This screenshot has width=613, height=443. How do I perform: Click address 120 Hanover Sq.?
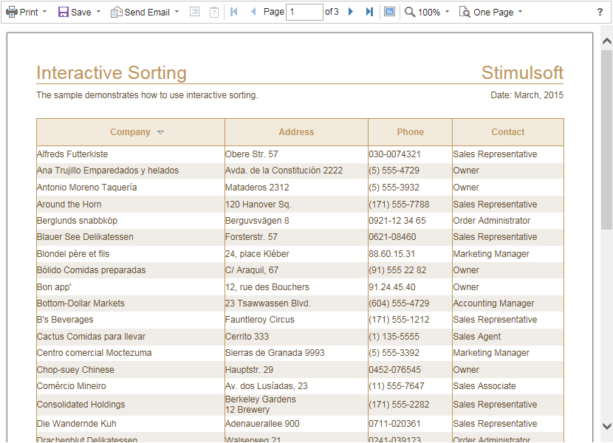(x=258, y=205)
